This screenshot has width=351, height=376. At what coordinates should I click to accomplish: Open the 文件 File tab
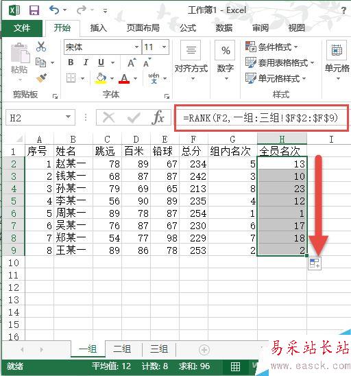22,28
